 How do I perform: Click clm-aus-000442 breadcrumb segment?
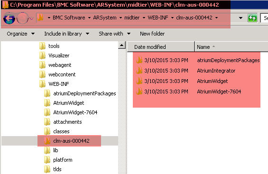coord(194,18)
